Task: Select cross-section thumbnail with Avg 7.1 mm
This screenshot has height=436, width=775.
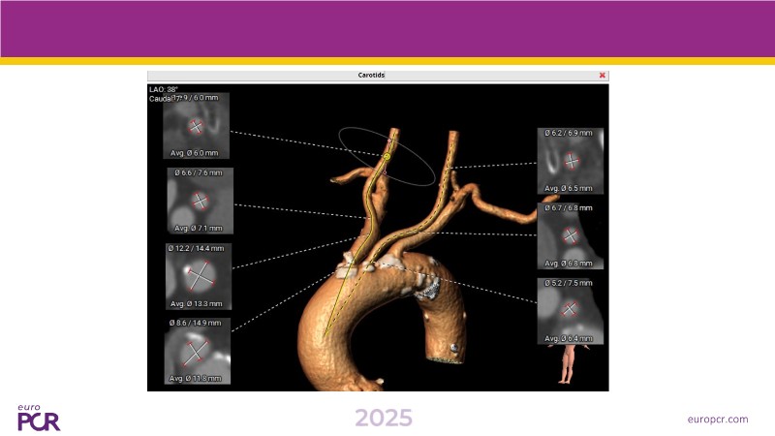Action: pos(201,201)
